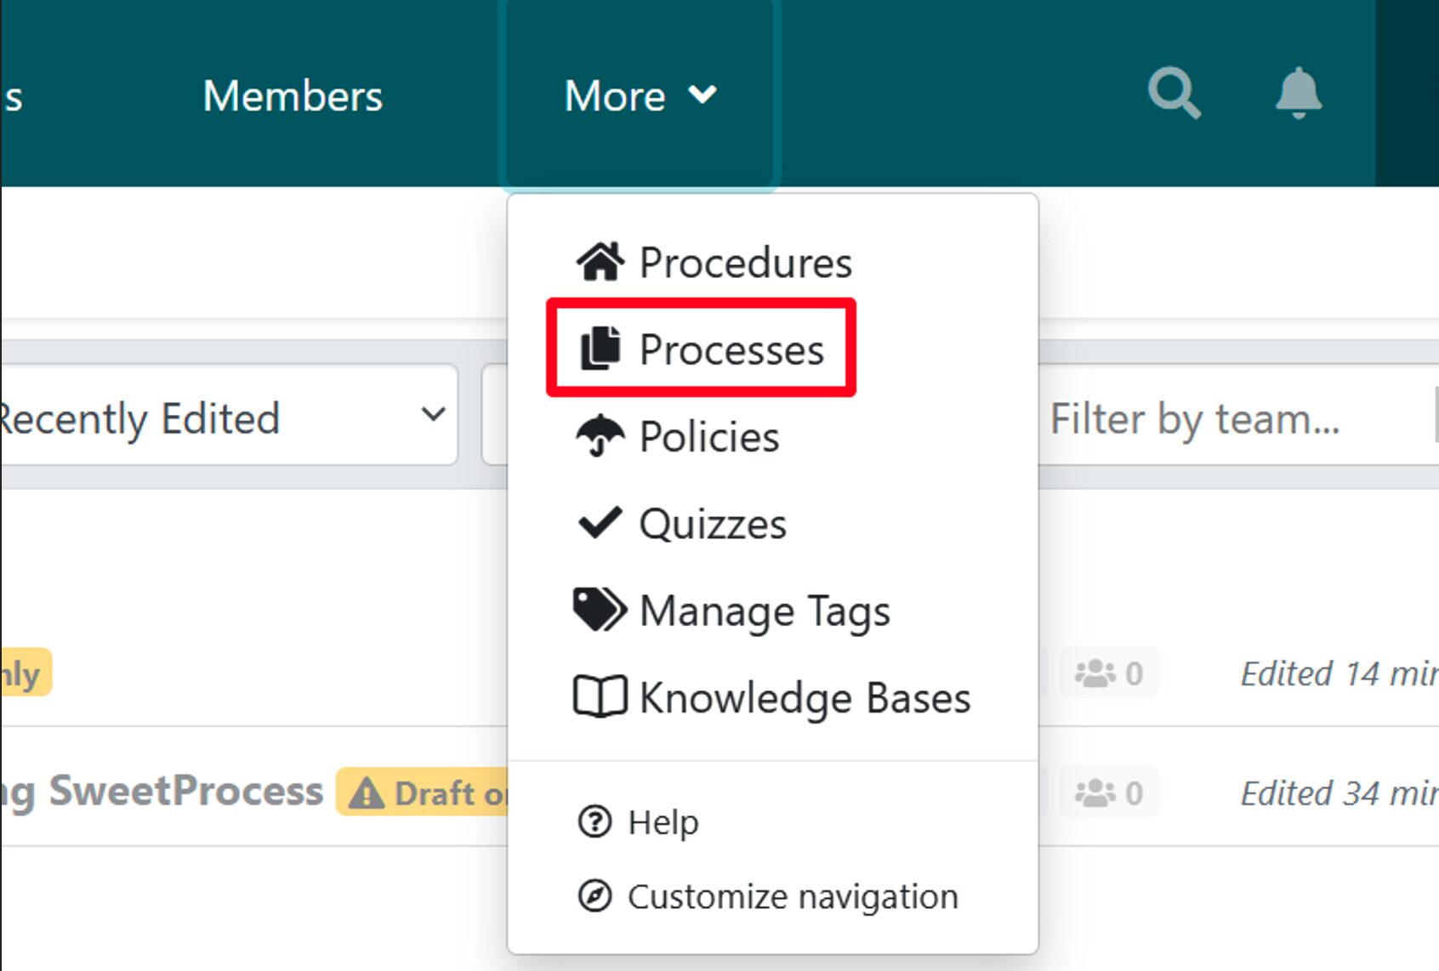
Task: Open the Members navigation tab
Action: [x=293, y=95]
